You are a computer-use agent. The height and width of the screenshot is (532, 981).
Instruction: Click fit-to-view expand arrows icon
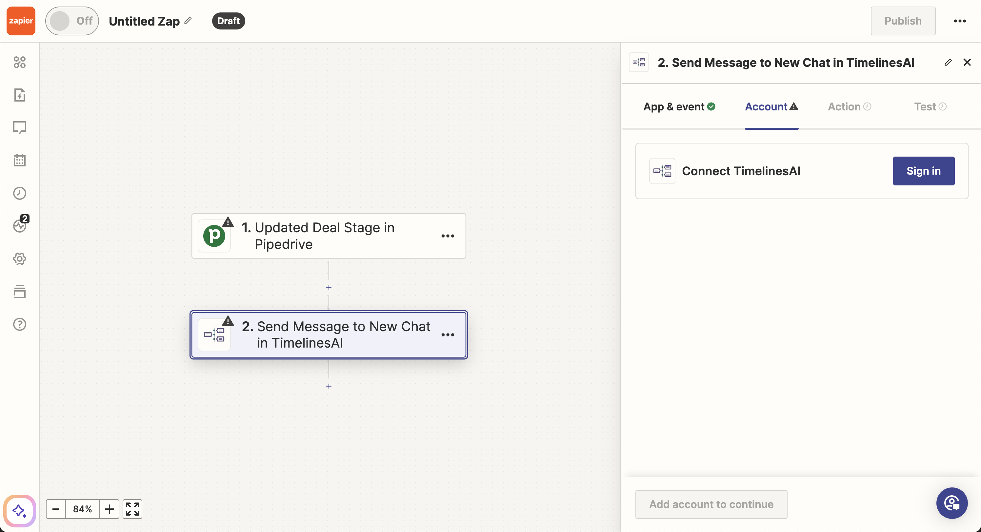click(x=132, y=509)
